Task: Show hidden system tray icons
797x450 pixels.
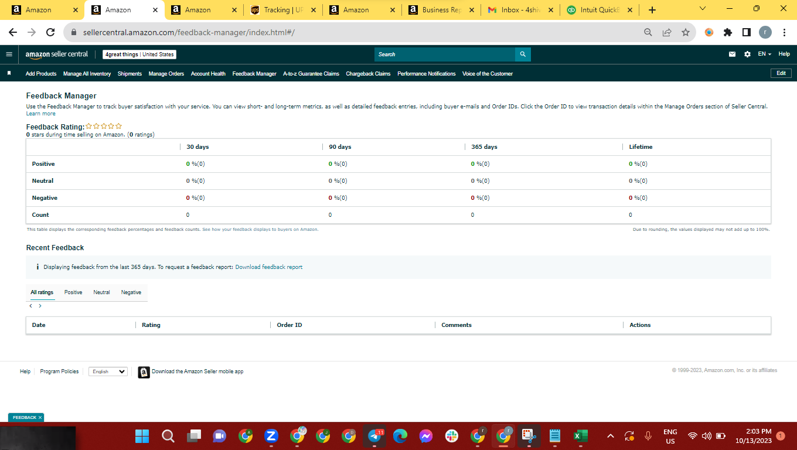Action: coord(610,436)
